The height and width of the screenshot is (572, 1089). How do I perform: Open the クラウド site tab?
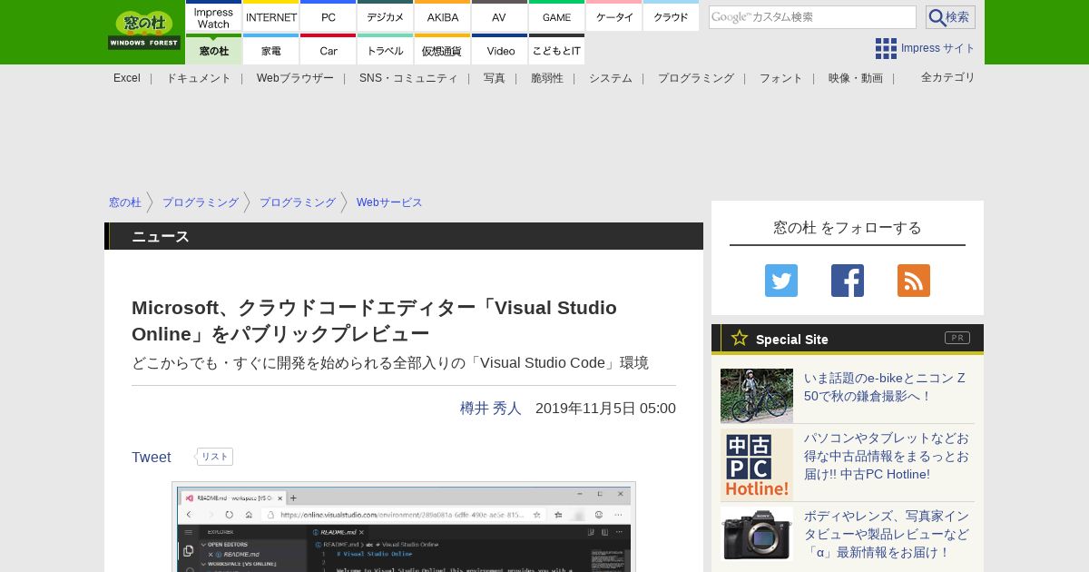672,17
